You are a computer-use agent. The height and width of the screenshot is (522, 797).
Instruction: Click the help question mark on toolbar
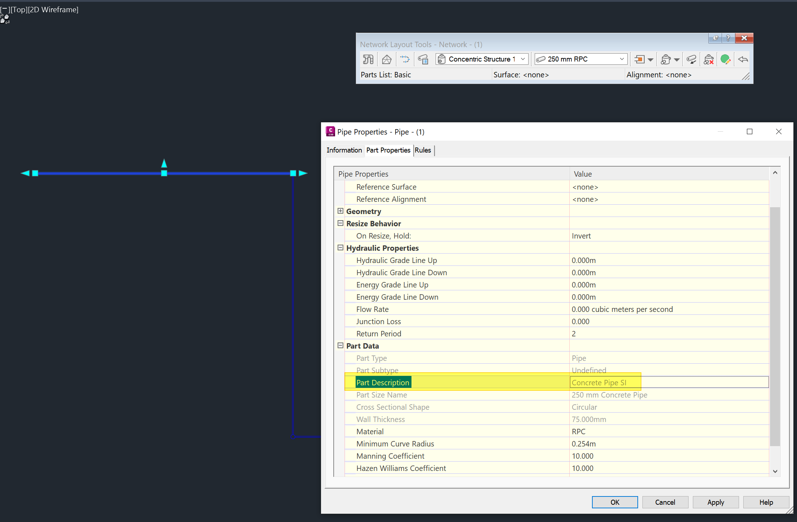[728, 38]
